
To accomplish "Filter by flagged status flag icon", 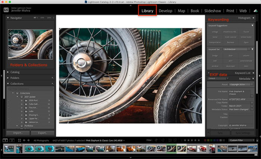I will point(156,140).
